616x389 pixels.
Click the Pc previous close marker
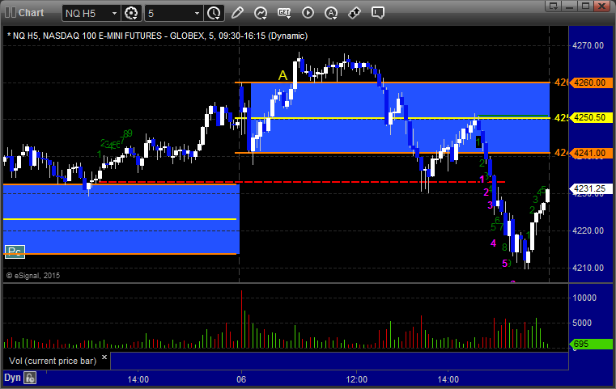click(15, 252)
